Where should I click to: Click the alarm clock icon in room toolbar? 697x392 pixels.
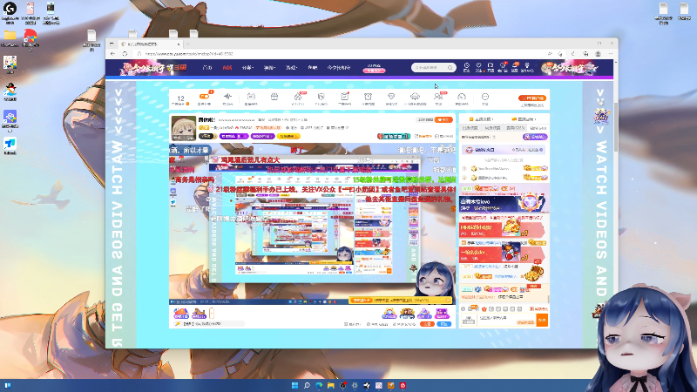[x=368, y=96]
